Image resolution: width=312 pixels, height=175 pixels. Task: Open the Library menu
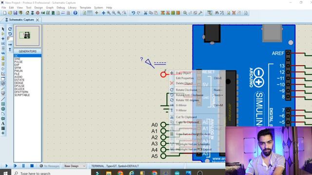(x=72, y=8)
